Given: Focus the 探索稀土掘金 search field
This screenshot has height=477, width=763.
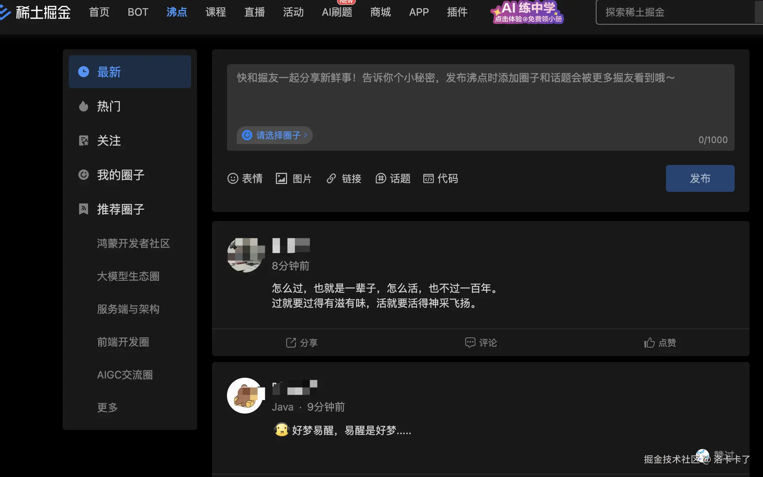Looking at the screenshot, I should [679, 12].
